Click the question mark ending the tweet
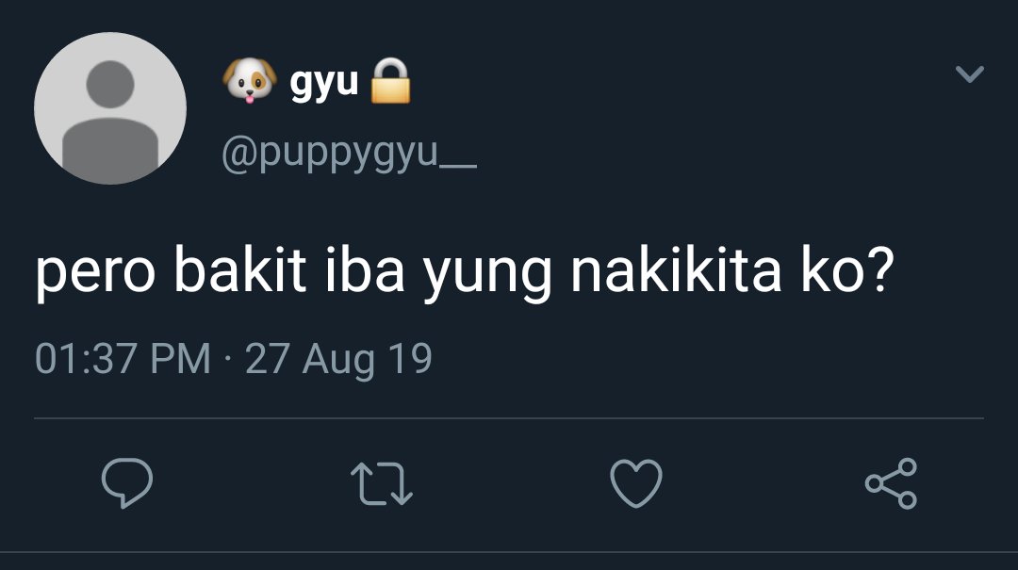 pos(881,269)
